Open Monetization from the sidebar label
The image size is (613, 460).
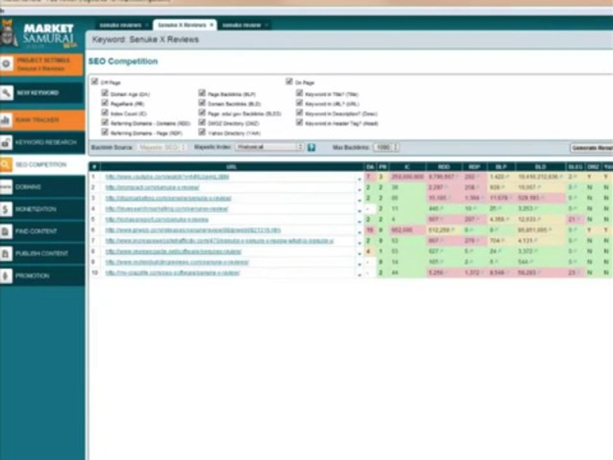click(x=36, y=210)
